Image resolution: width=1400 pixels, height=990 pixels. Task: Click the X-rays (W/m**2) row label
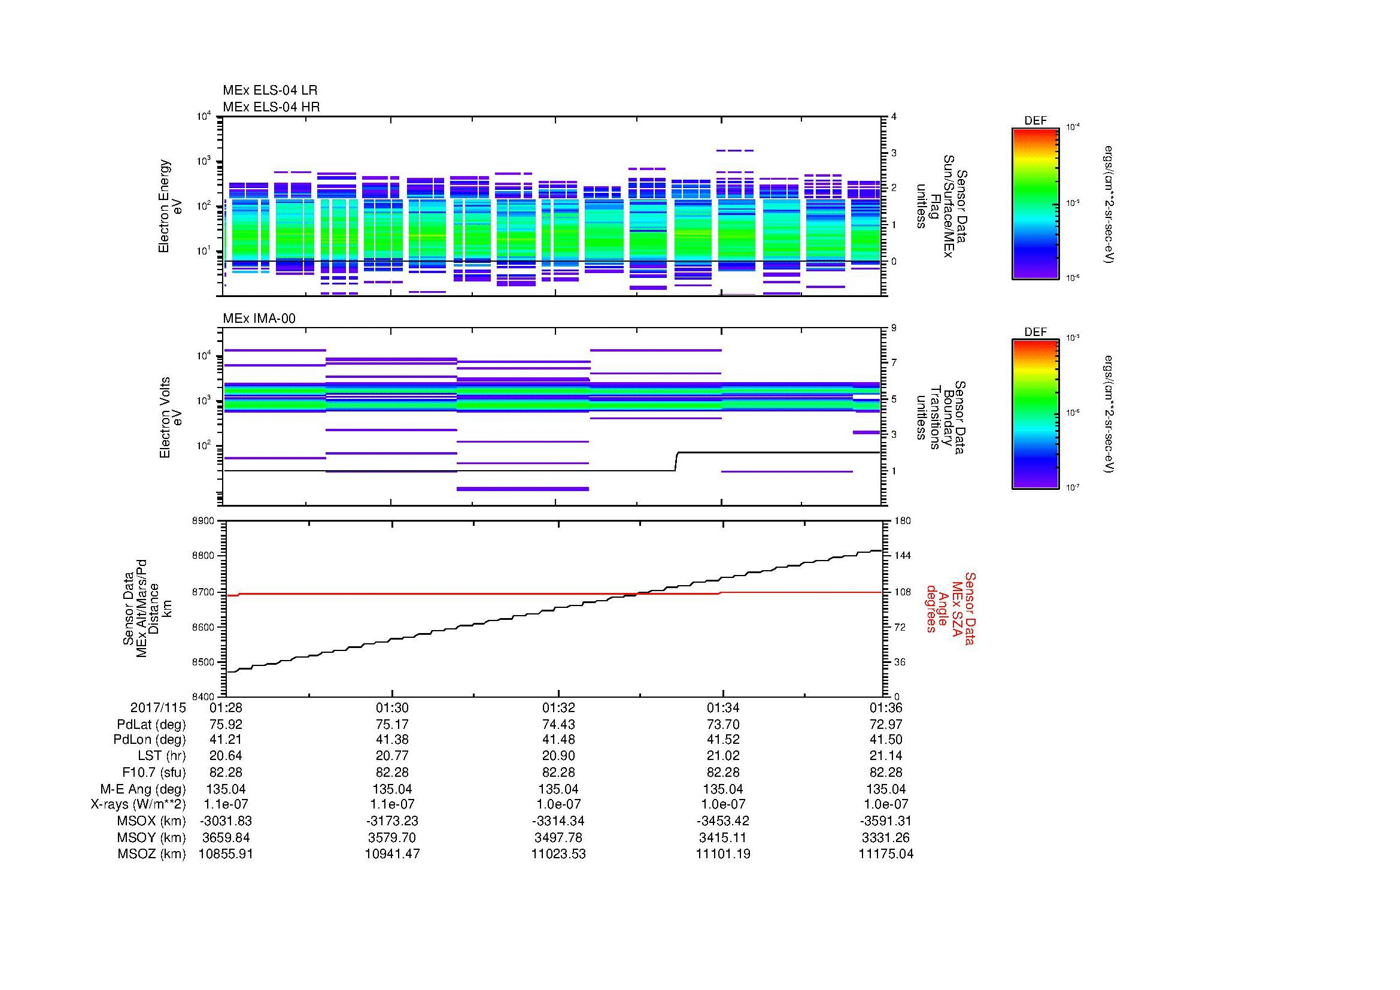coord(138,804)
